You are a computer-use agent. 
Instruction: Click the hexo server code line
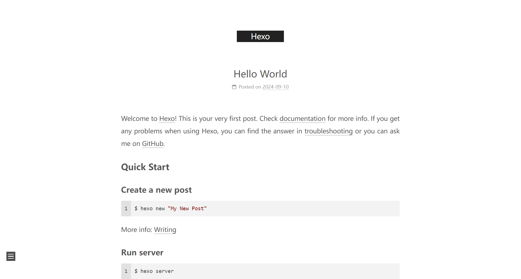coord(154,271)
